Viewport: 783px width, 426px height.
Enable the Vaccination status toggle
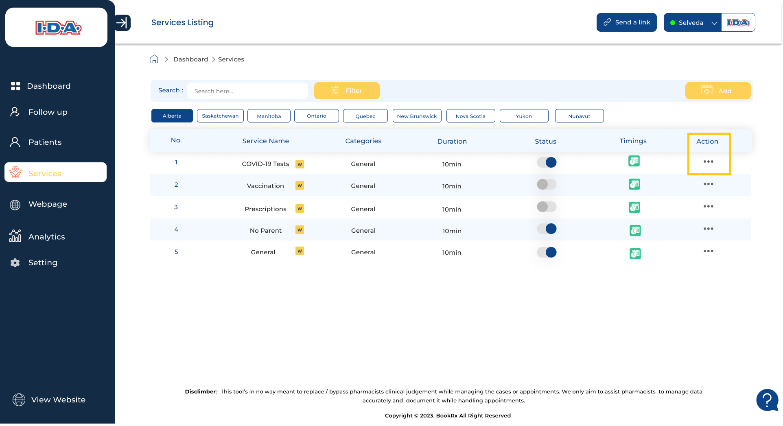(546, 184)
